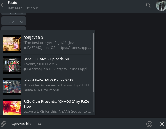Choose FaZe ILLCAMS - Episode 50 result
The width and height of the screenshot is (166, 129).
[47, 65]
